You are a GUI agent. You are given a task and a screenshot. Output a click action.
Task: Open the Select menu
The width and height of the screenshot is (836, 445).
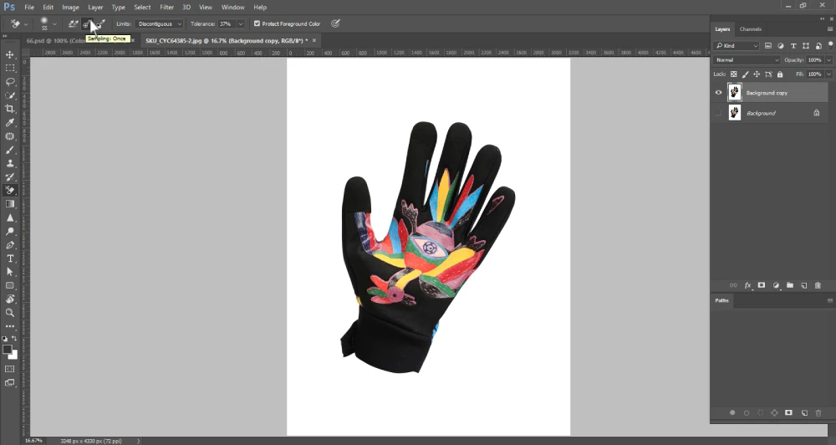point(142,7)
